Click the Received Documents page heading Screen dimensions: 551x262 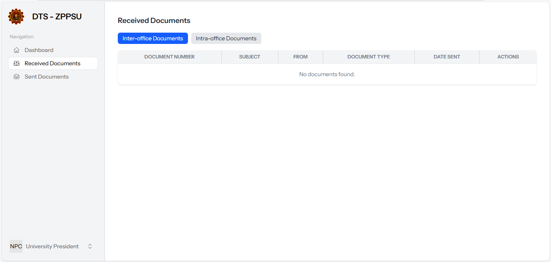154,20
